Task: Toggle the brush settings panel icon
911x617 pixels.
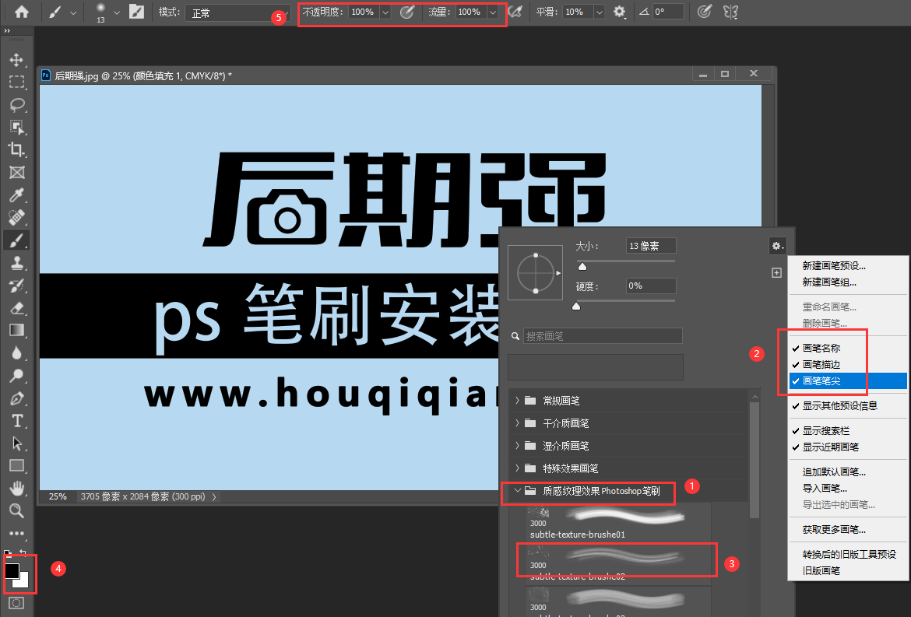Action: pos(136,12)
